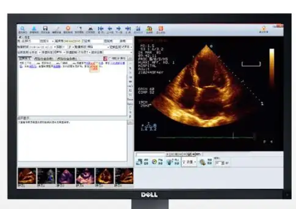Click the small red square icon above report area
Viewport: 296px width, 209px height.
[105, 59]
